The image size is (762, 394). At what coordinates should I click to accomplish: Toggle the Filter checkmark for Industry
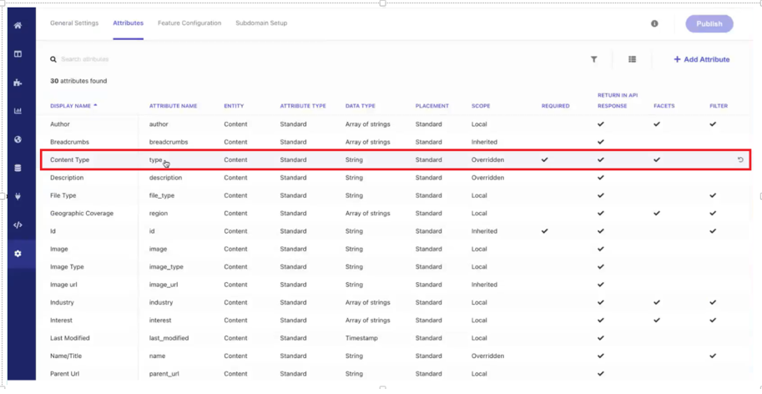(713, 302)
